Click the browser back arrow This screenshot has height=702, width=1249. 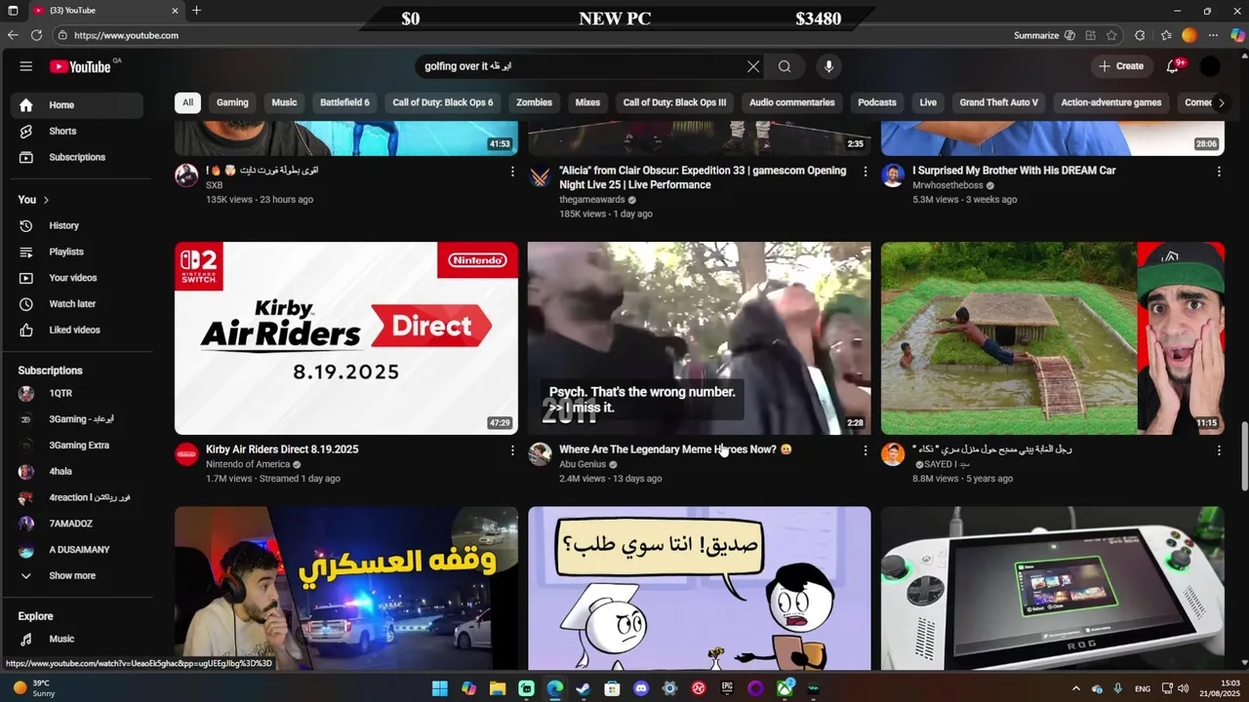point(13,35)
